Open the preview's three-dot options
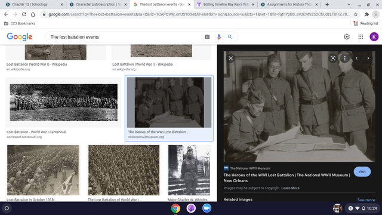The width and height of the screenshot is (382, 215). tap(345, 59)
